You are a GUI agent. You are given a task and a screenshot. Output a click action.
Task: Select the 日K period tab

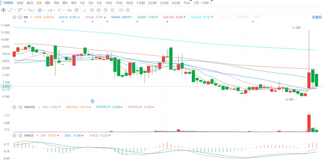(x=39, y=3)
